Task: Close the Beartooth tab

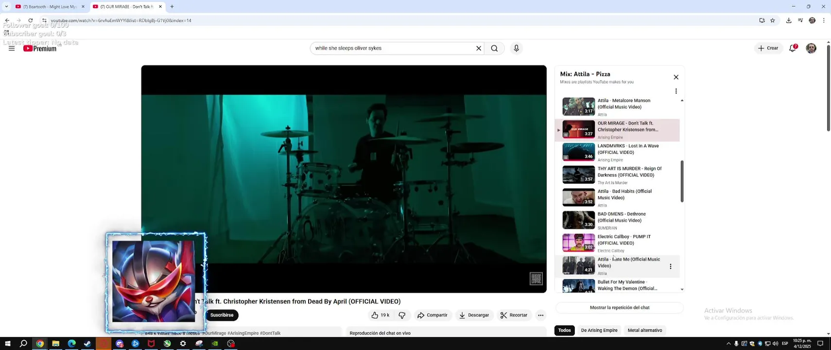Action: (83, 7)
